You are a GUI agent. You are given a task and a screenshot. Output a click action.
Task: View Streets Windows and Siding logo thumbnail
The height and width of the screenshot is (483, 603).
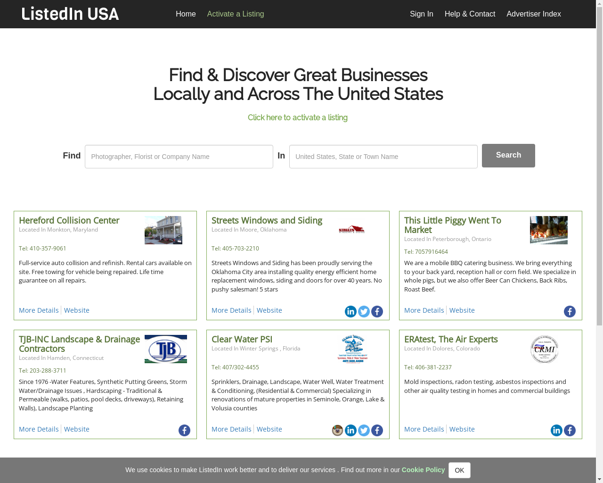351,230
